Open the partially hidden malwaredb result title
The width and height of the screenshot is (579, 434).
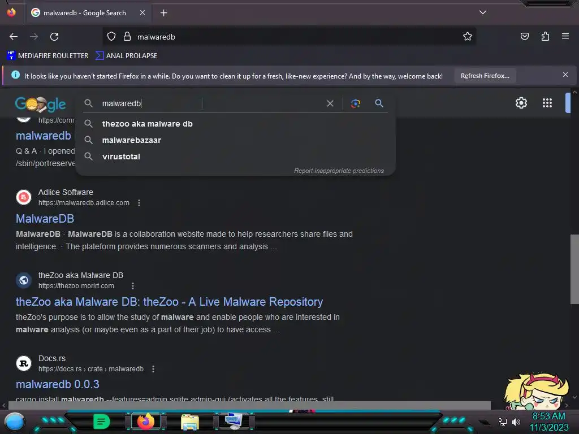[43, 136]
